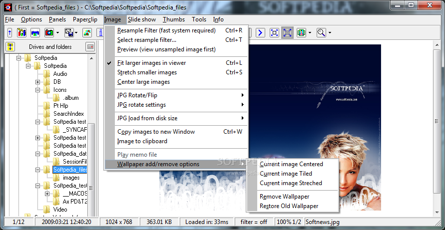
Task: Open JPG load from disk size submenu
Action: [x=176, y=118]
